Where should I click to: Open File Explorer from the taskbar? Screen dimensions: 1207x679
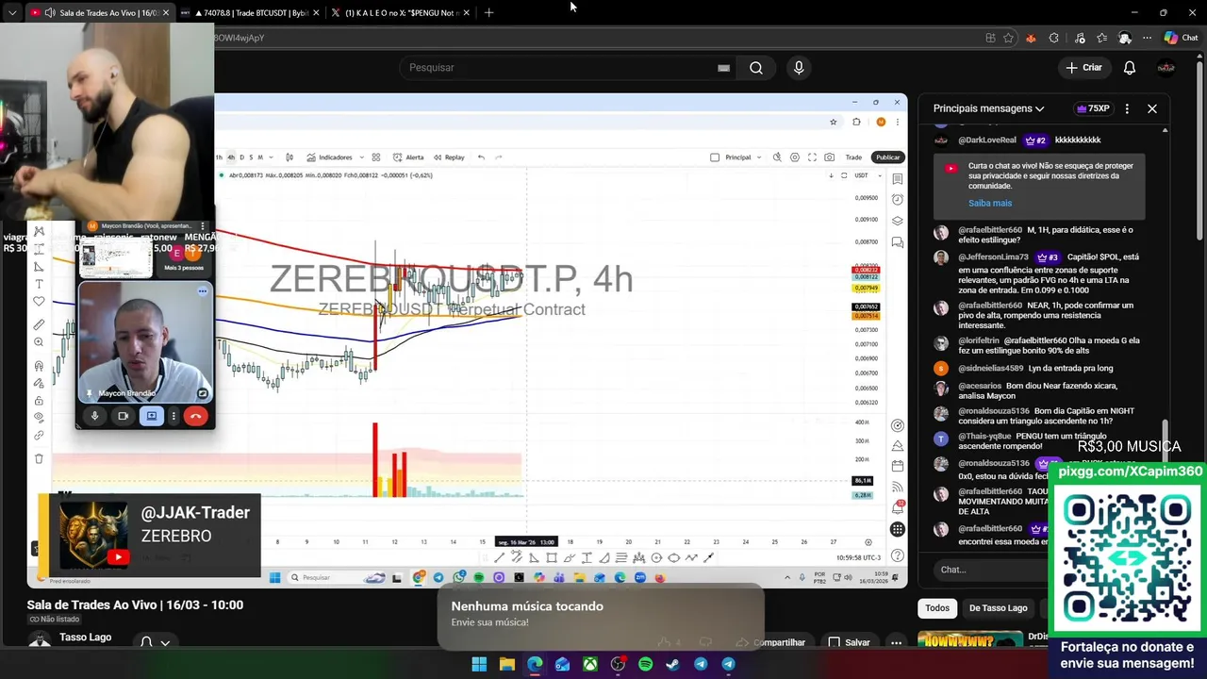pyautogui.click(x=506, y=664)
